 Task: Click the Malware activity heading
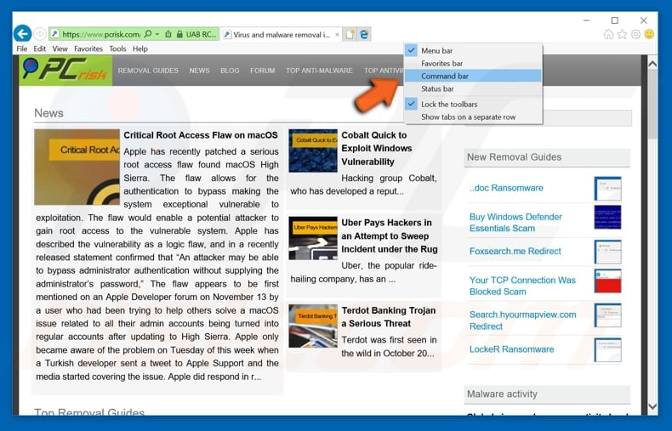point(502,394)
